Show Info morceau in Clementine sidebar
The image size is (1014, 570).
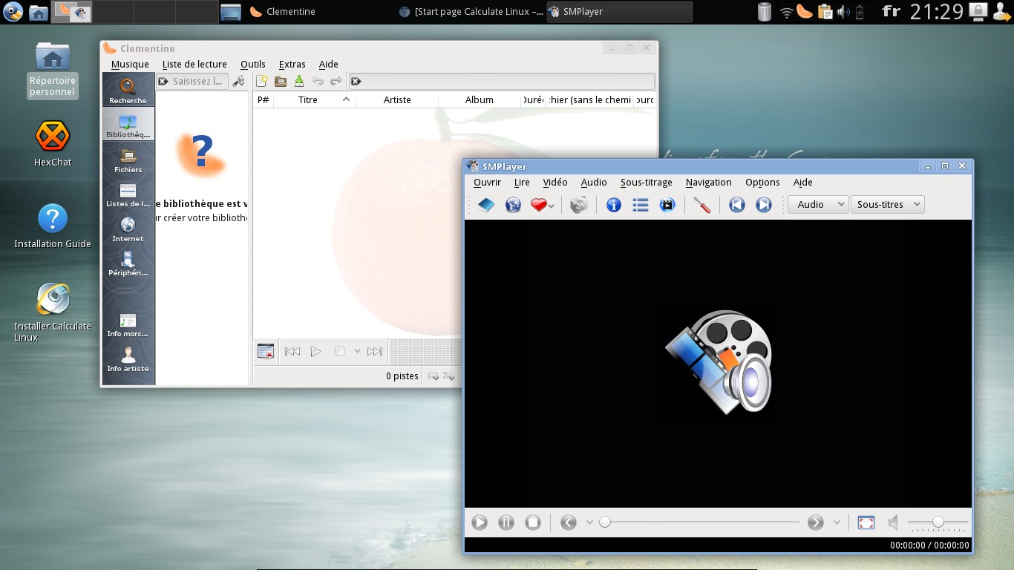pos(128,324)
